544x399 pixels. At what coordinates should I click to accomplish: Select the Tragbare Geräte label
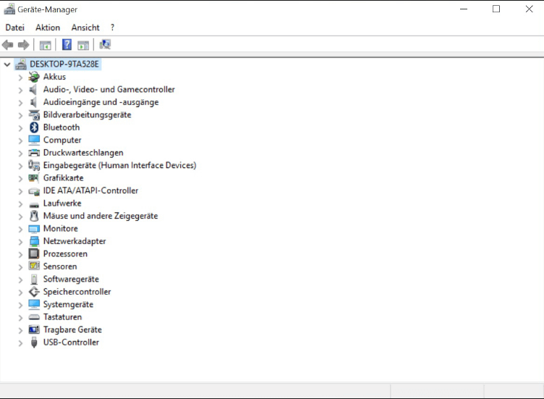click(72, 329)
